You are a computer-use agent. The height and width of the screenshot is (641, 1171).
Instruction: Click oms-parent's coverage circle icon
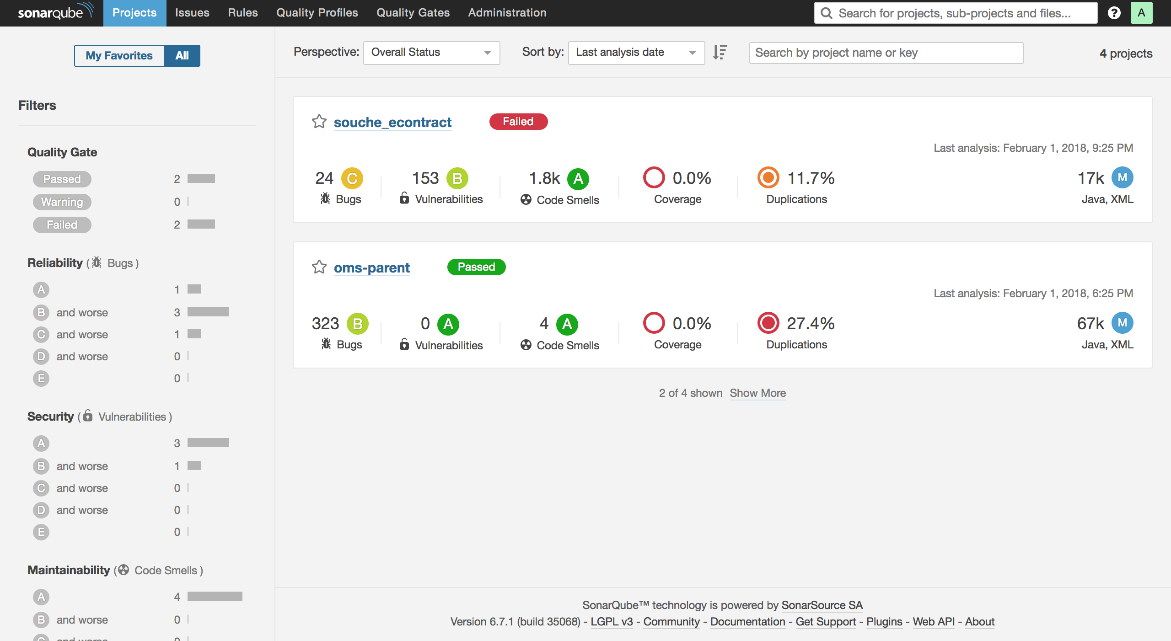point(654,323)
